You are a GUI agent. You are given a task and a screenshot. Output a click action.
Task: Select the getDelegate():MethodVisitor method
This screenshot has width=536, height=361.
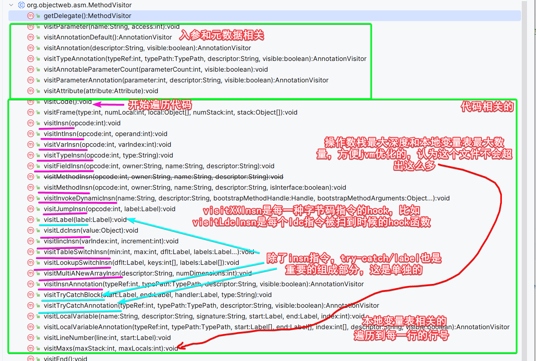[x=87, y=16]
